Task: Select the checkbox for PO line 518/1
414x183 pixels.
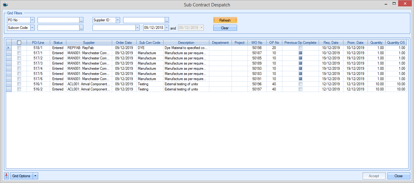Action: [19, 48]
